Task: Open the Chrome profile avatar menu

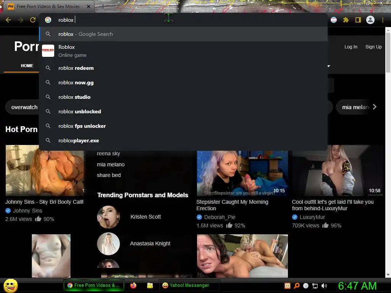Action: [370, 20]
